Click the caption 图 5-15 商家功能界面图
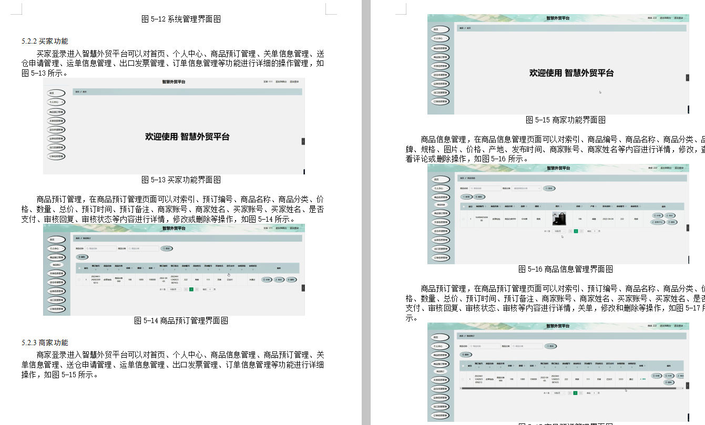This screenshot has height=425, width=705. pos(566,120)
